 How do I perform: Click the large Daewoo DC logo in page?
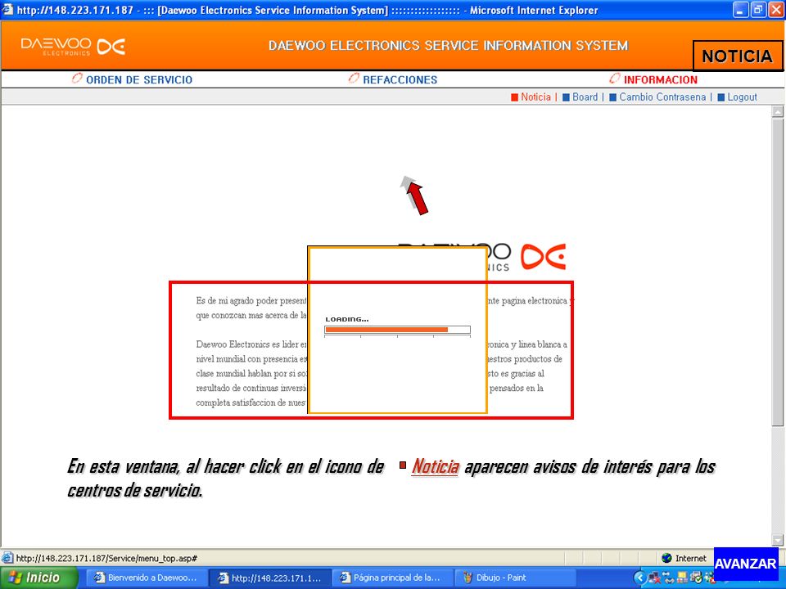tap(544, 256)
